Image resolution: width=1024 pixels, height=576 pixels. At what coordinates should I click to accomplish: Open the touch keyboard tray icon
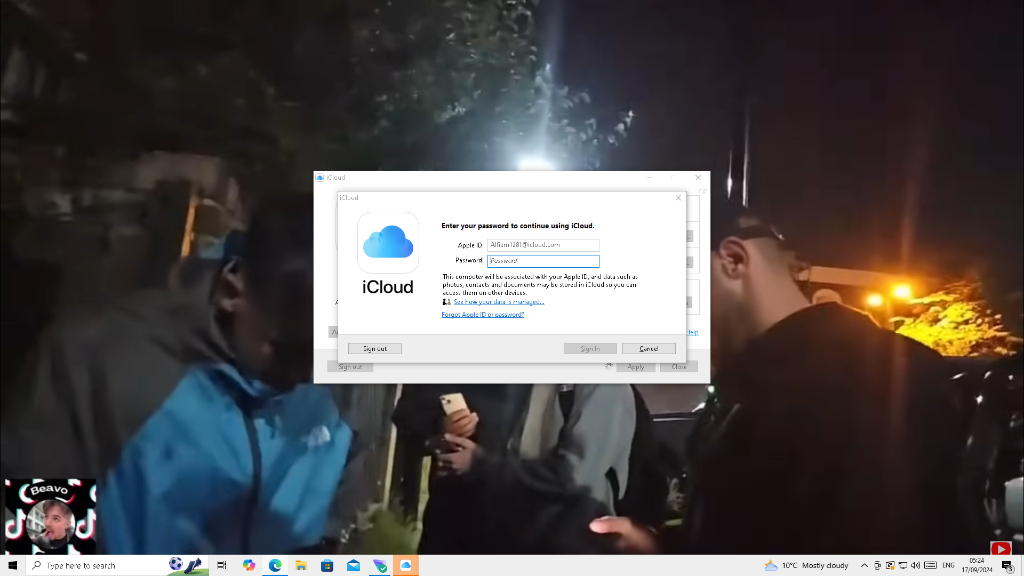pos(931,565)
